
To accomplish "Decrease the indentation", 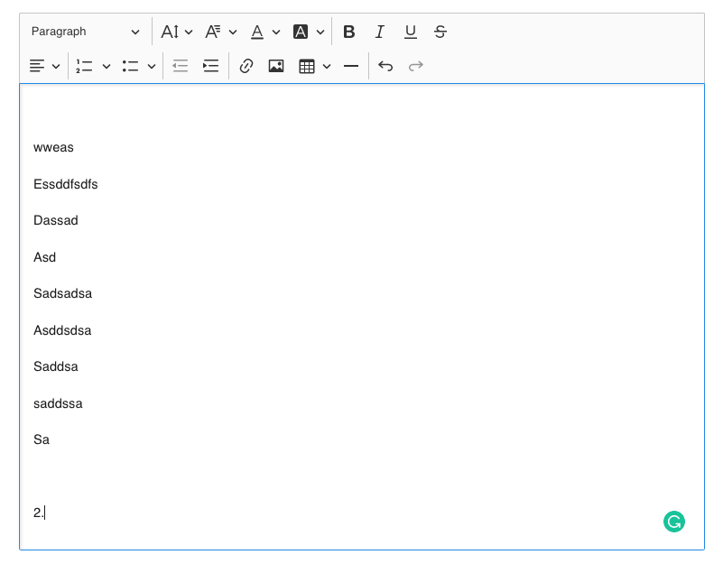I will point(180,65).
